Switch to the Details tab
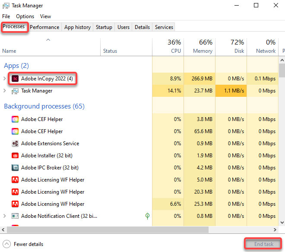 coord(142,27)
